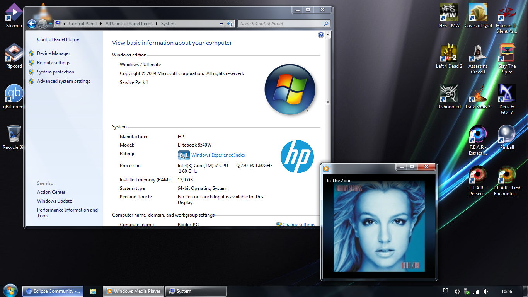
Task: Click the Change settings link
Action: pos(298,224)
